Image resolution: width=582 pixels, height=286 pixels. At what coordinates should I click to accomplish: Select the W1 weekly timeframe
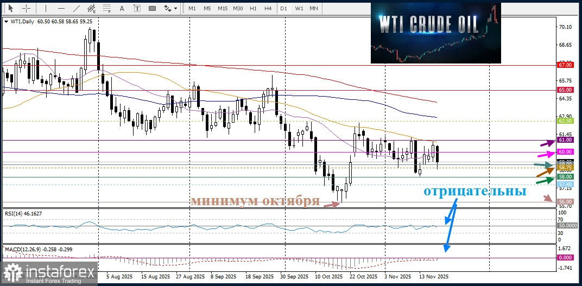299,8
